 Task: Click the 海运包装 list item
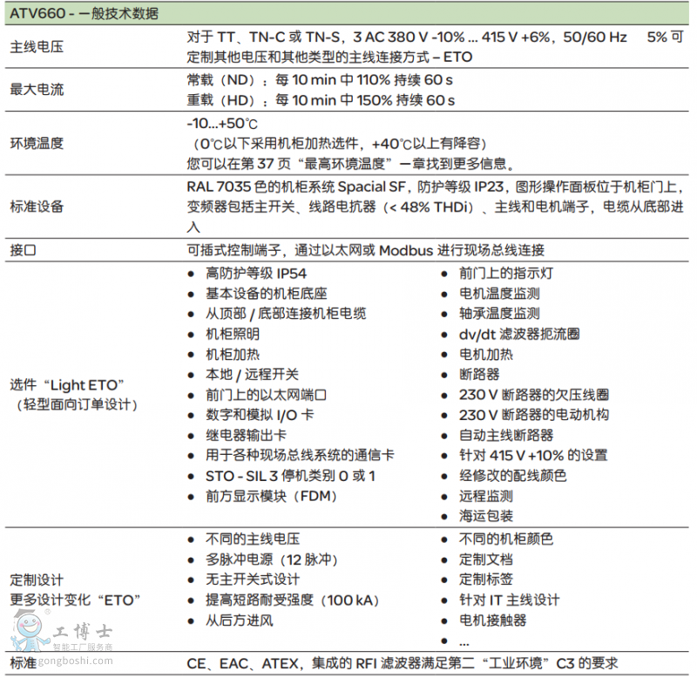point(486,516)
